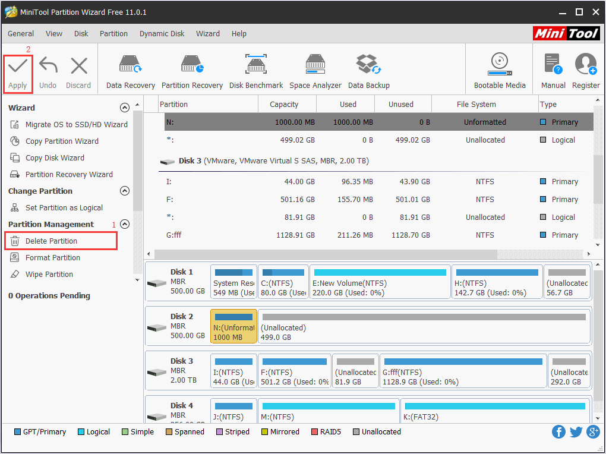Open the Wizard menu
Viewport: 606px width, 454px height.
pos(208,34)
